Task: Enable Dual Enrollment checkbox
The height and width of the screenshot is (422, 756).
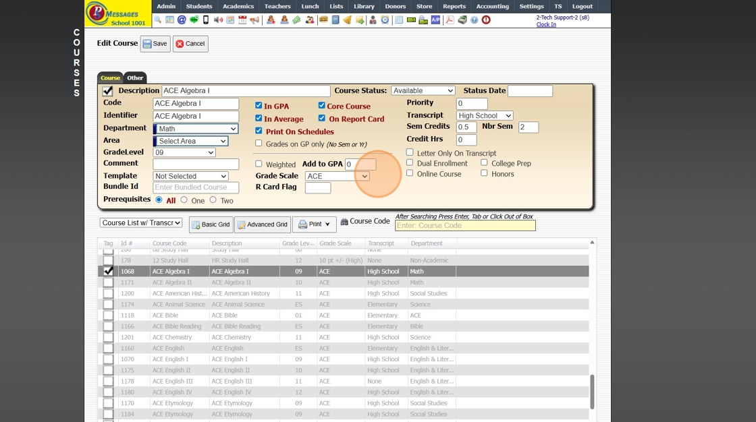Action: 410,163
